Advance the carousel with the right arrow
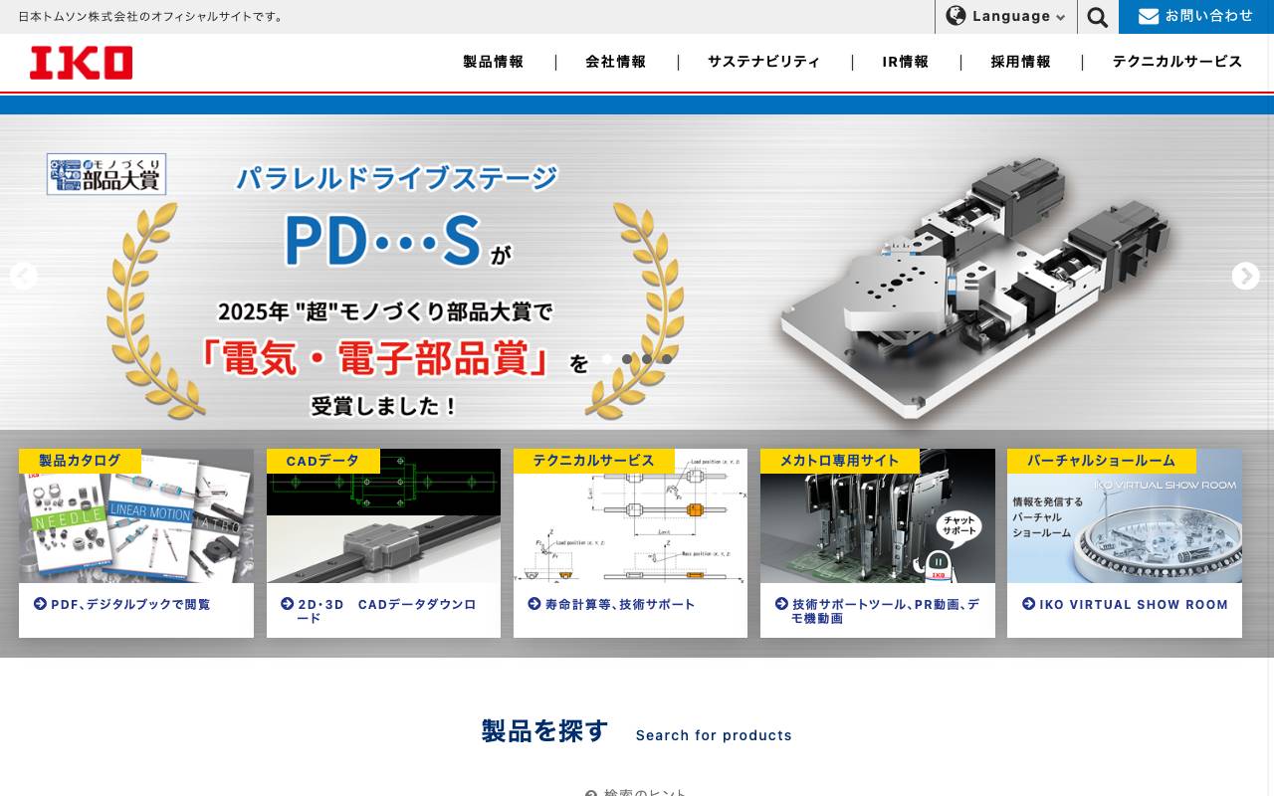 1245,276
